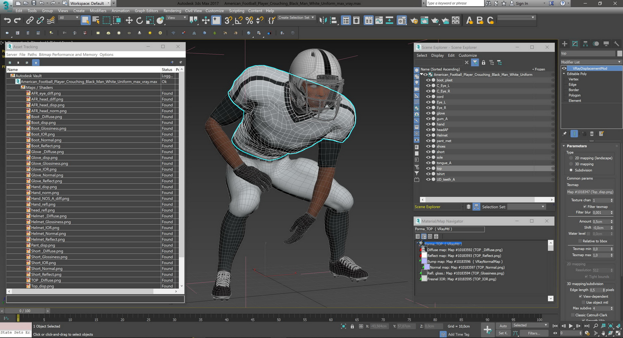Open the Create command panel tab
This screenshot has height=338, width=623.
coord(565,44)
